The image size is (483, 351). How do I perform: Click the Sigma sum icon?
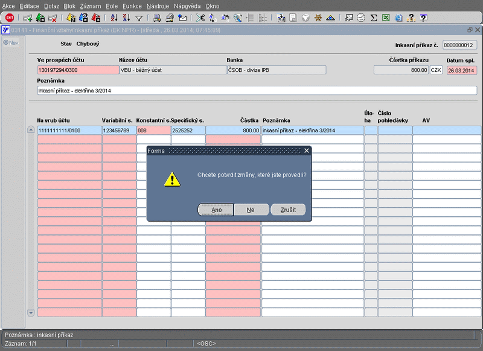pos(374,18)
